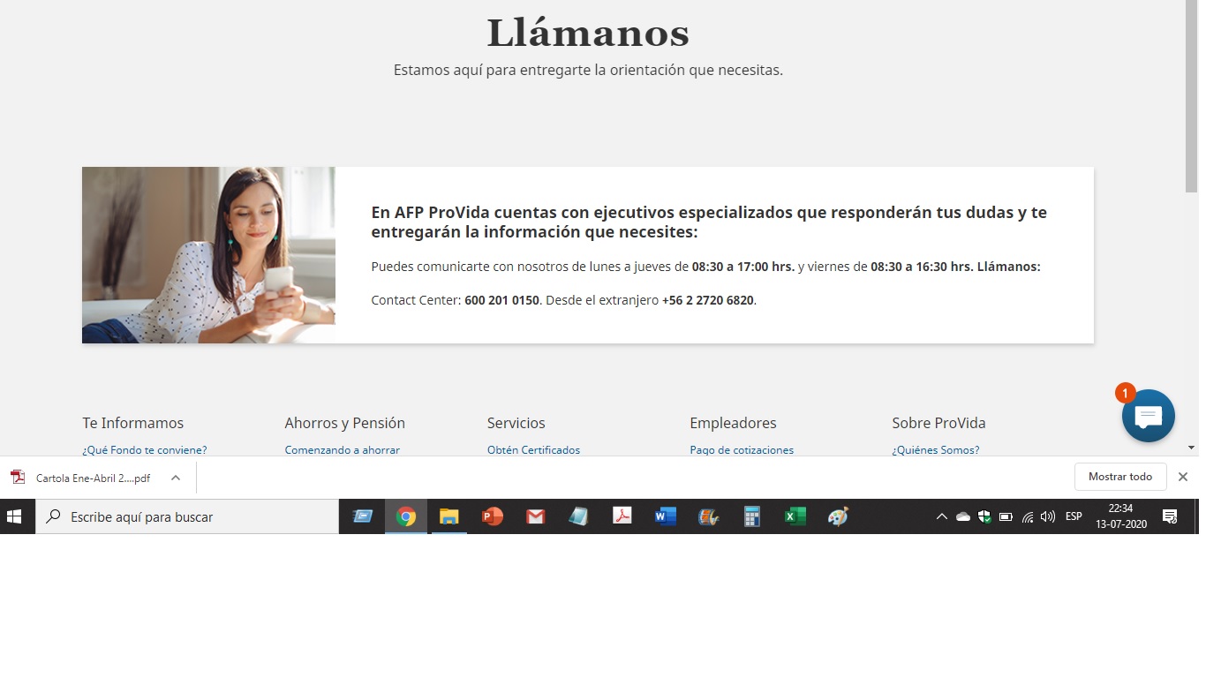The image size is (1206, 678).
Task: Open the downloaded Cartola Ene-Abril PDF
Action: pyautogui.click(x=93, y=478)
